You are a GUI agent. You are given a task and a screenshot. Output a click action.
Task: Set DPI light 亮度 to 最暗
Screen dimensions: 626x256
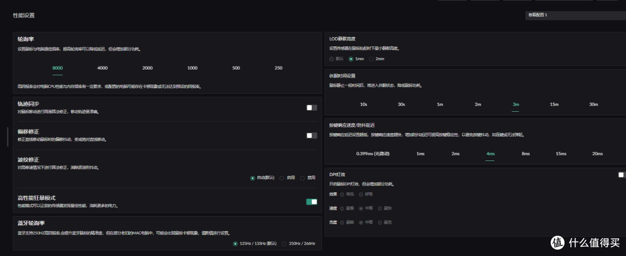click(x=347, y=222)
